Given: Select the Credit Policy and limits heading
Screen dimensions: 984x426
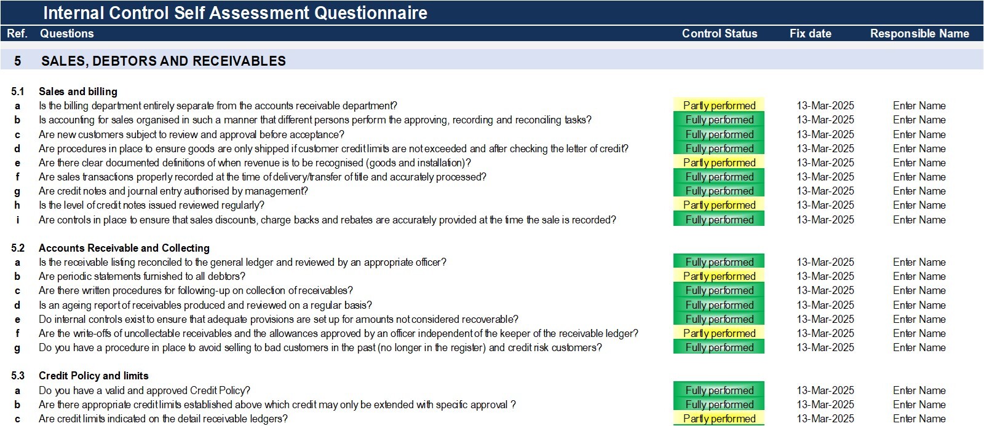Looking at the screenshot, I should [93, 376].
